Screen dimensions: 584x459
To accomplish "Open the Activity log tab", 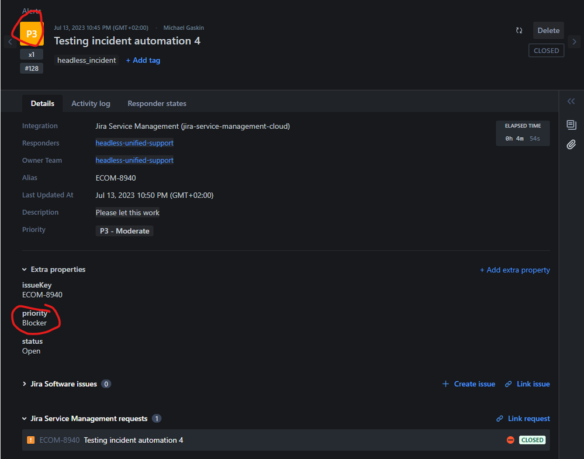I will 91,103.
